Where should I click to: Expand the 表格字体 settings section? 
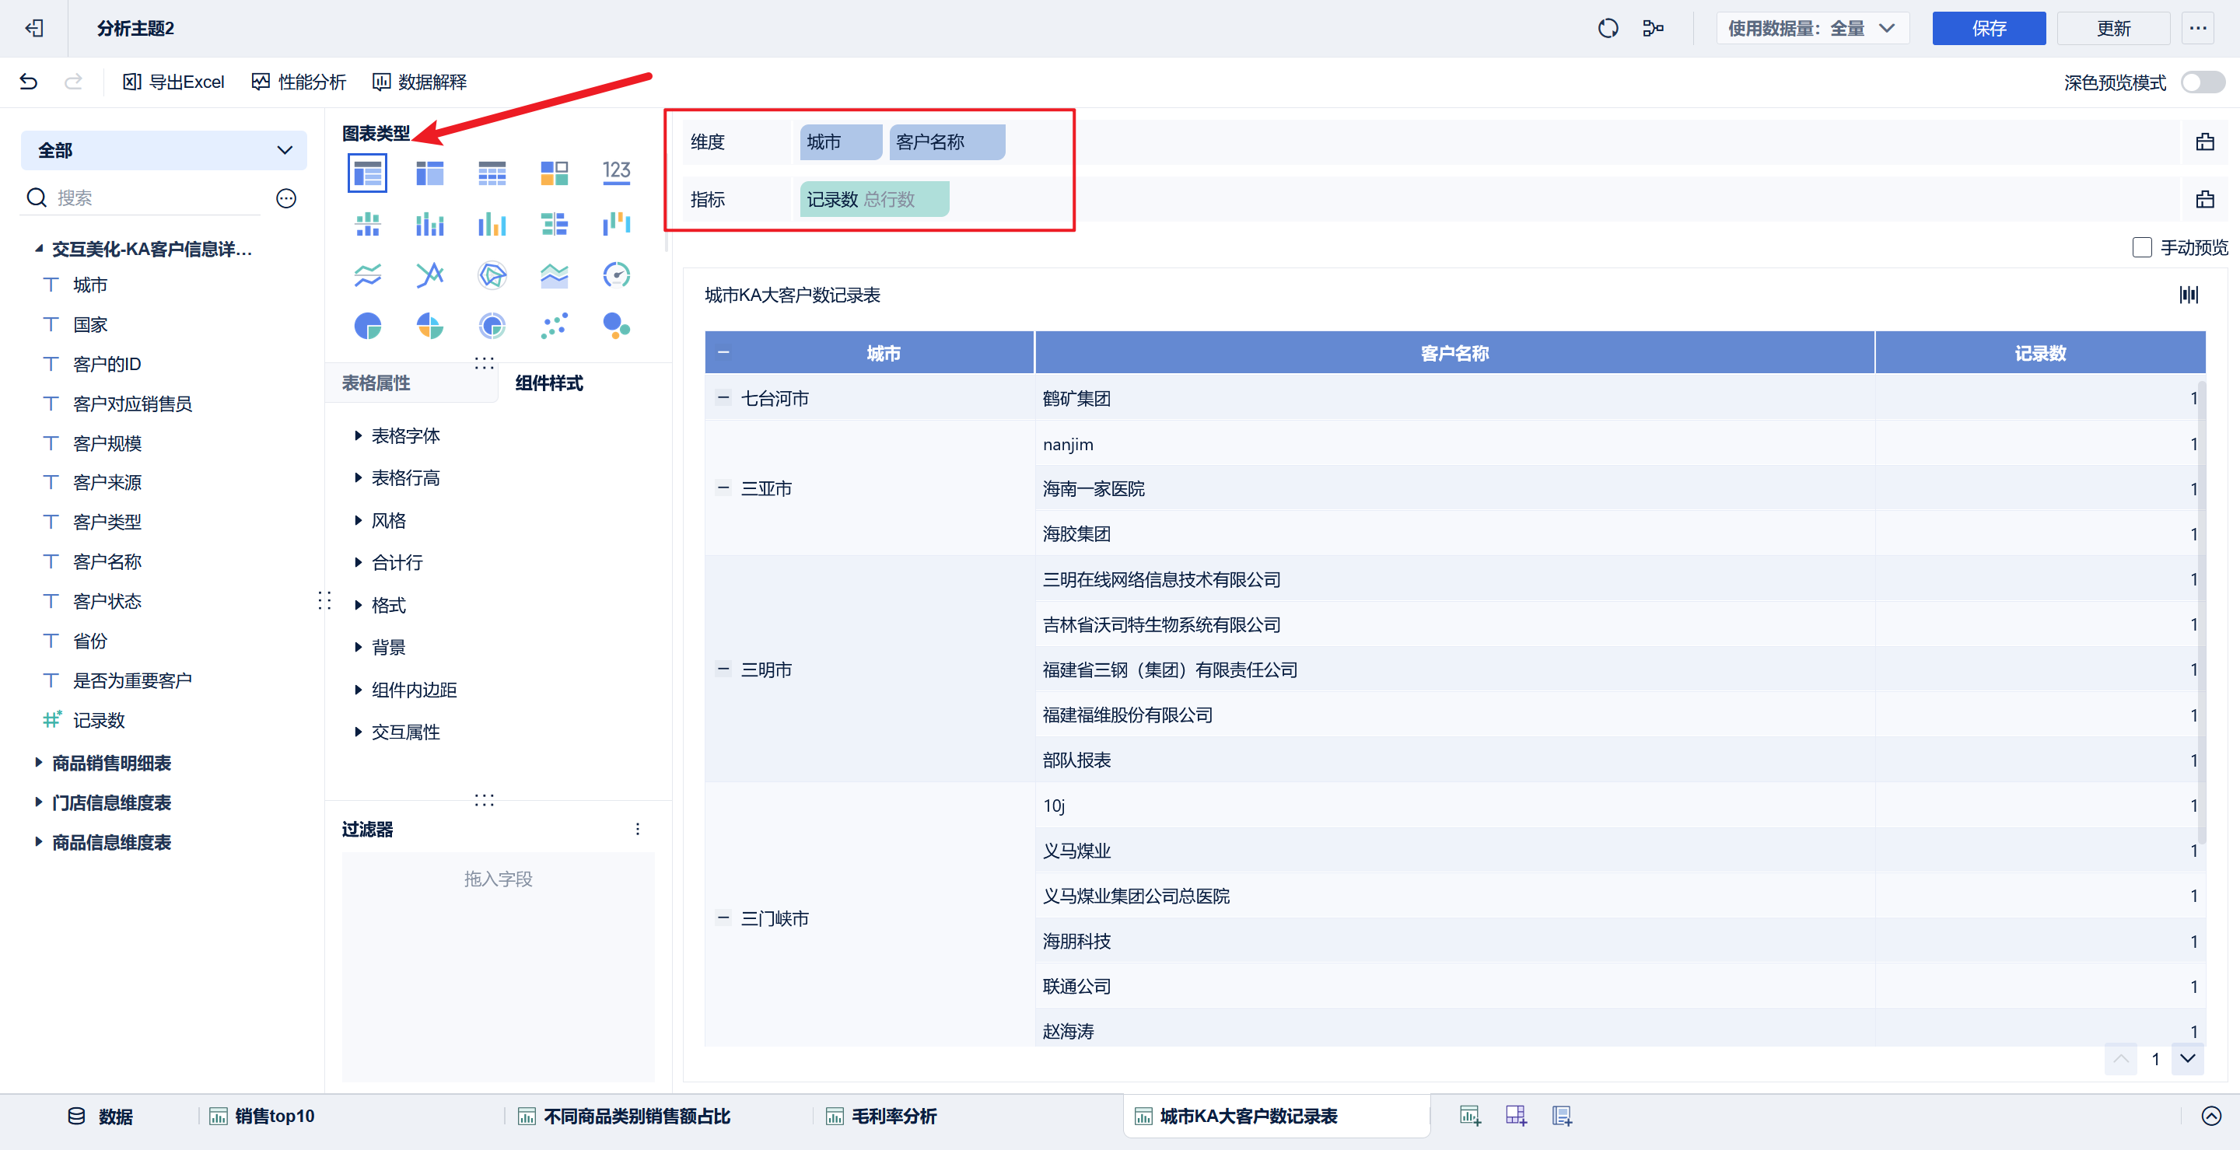point(404,435)
